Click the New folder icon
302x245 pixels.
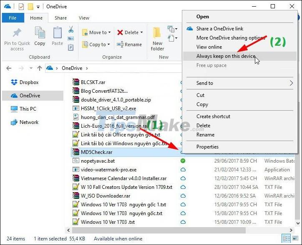(x=157, y=32)
